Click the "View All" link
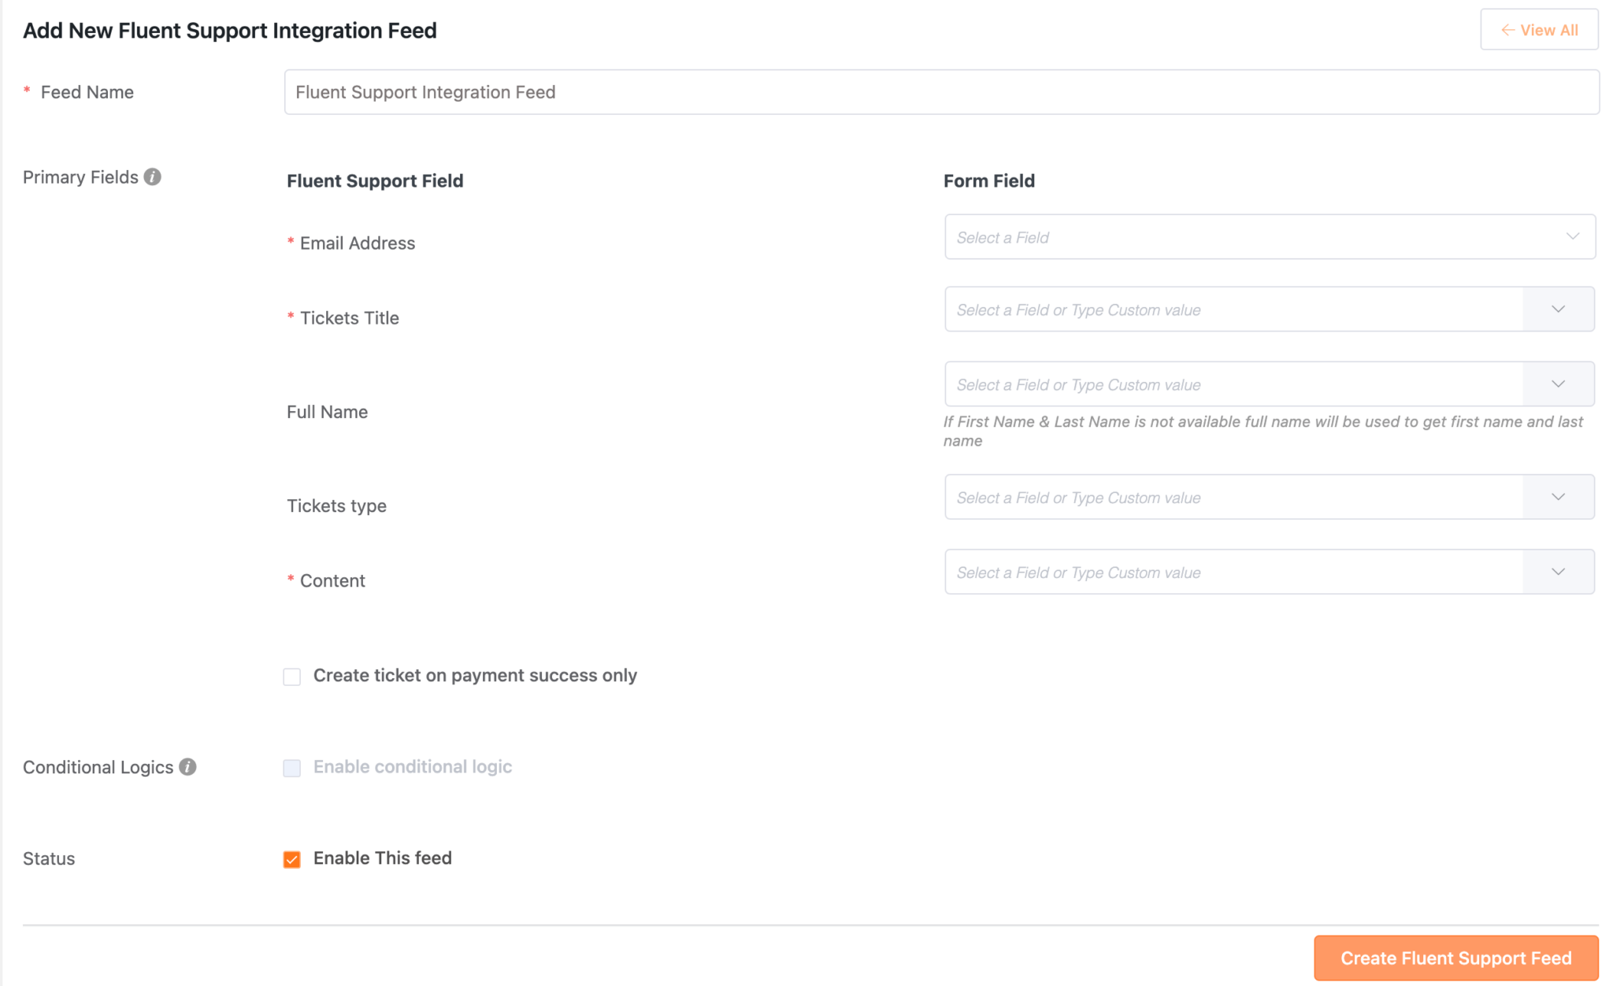 [x=1538, y=30]
